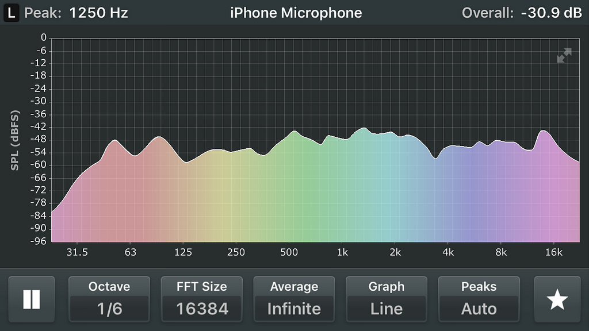The width and height of the screenshot is (589, 331).
Task: Change the FFT Size 16384 setting
Action: click(202, 299)
